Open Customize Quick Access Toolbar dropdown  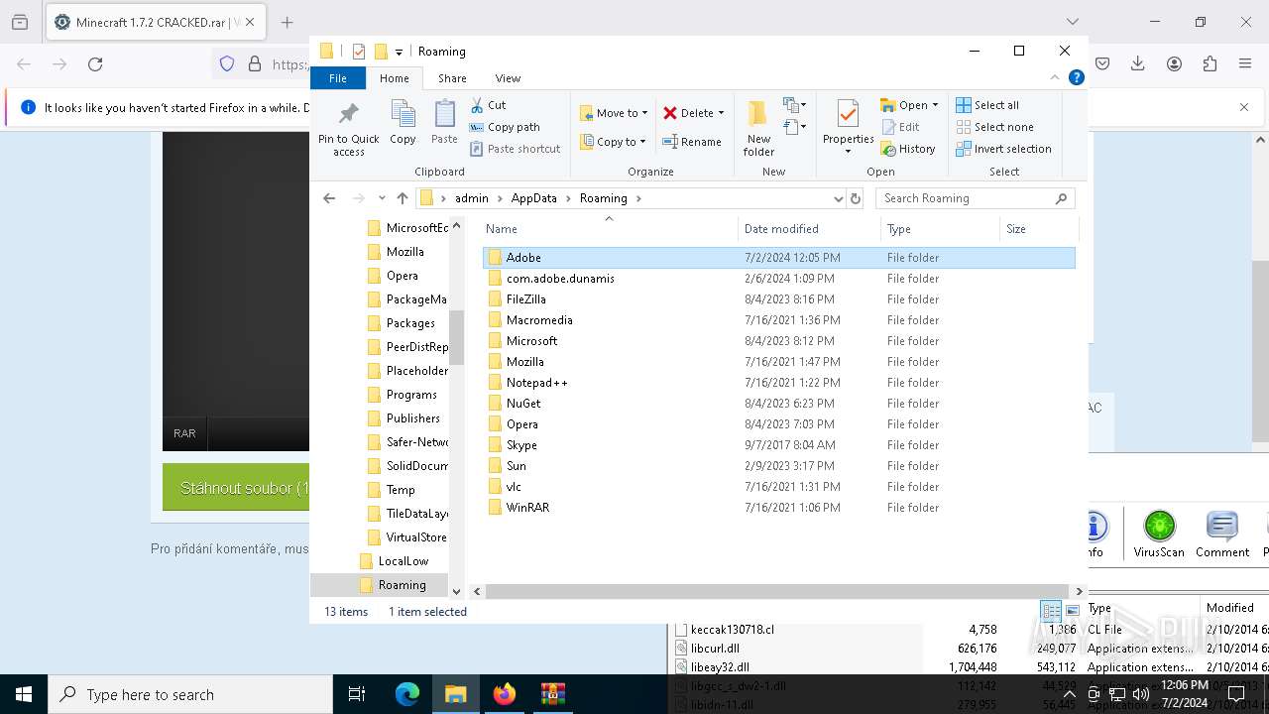[399, 52]
